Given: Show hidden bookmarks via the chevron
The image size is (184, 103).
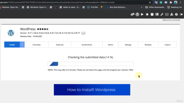Looking at the screenshot, I should 141,7.
